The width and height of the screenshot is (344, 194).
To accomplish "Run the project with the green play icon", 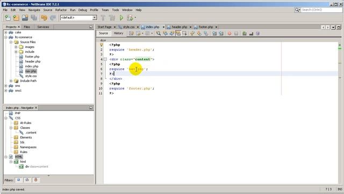I will pyautogui.click(x=121, y=18).
